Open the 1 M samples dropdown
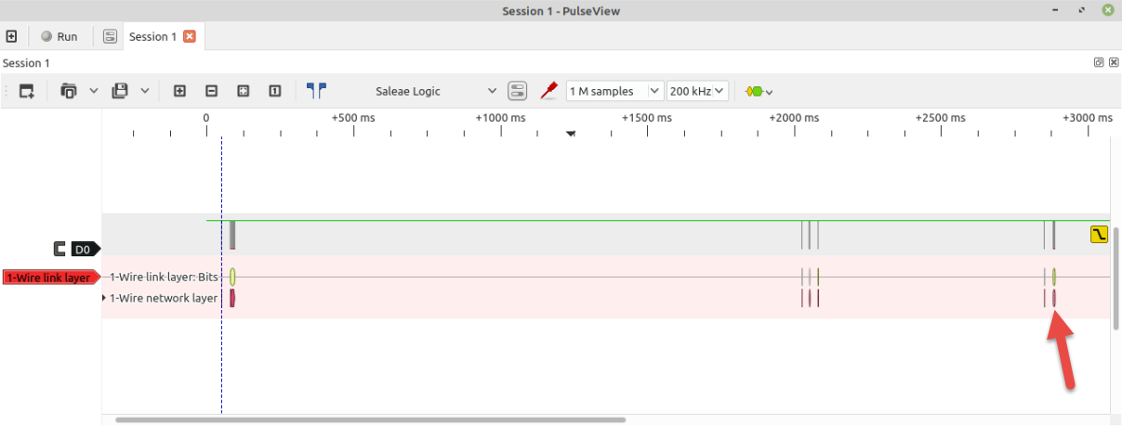The height and width of the screenshot is (426, 1122). (614, 91)
